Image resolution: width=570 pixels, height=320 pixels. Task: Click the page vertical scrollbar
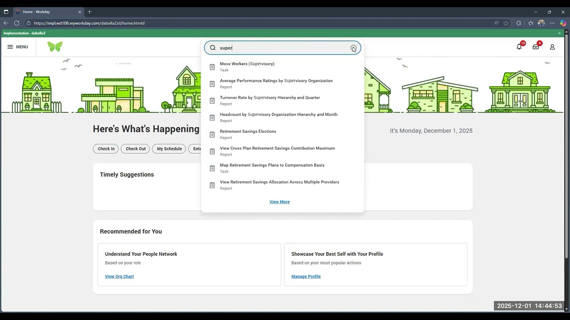coord(566,147)
